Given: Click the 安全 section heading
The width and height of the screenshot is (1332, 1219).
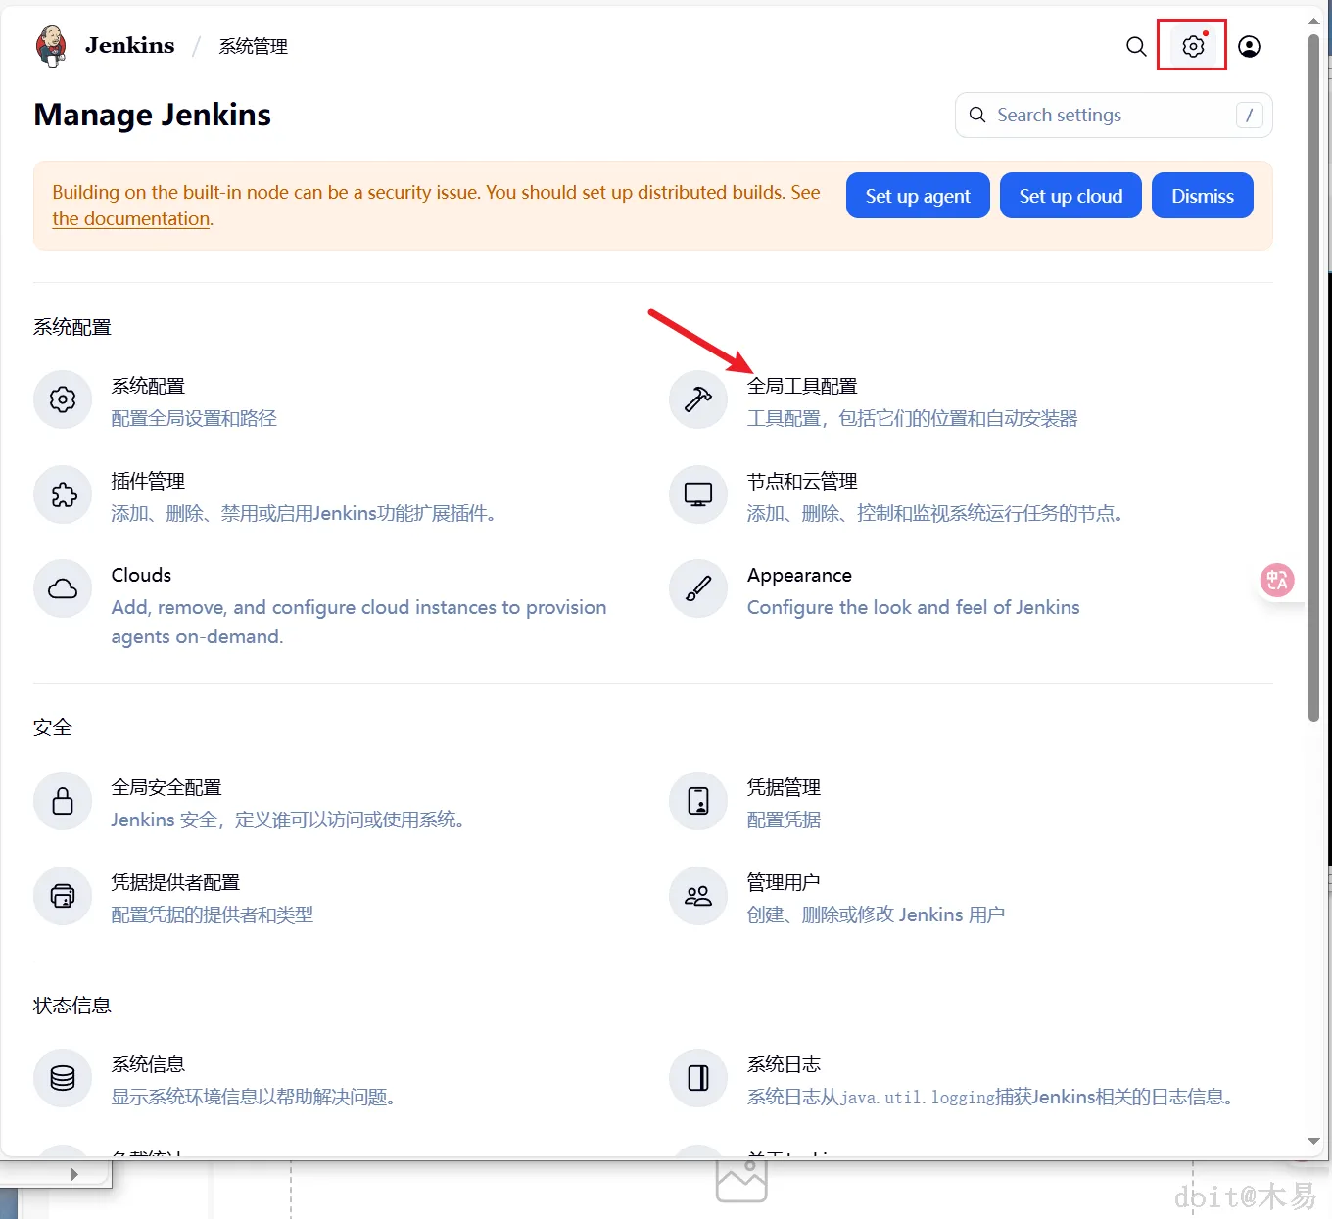Looking at the screenshot, I should pos(53,727).
